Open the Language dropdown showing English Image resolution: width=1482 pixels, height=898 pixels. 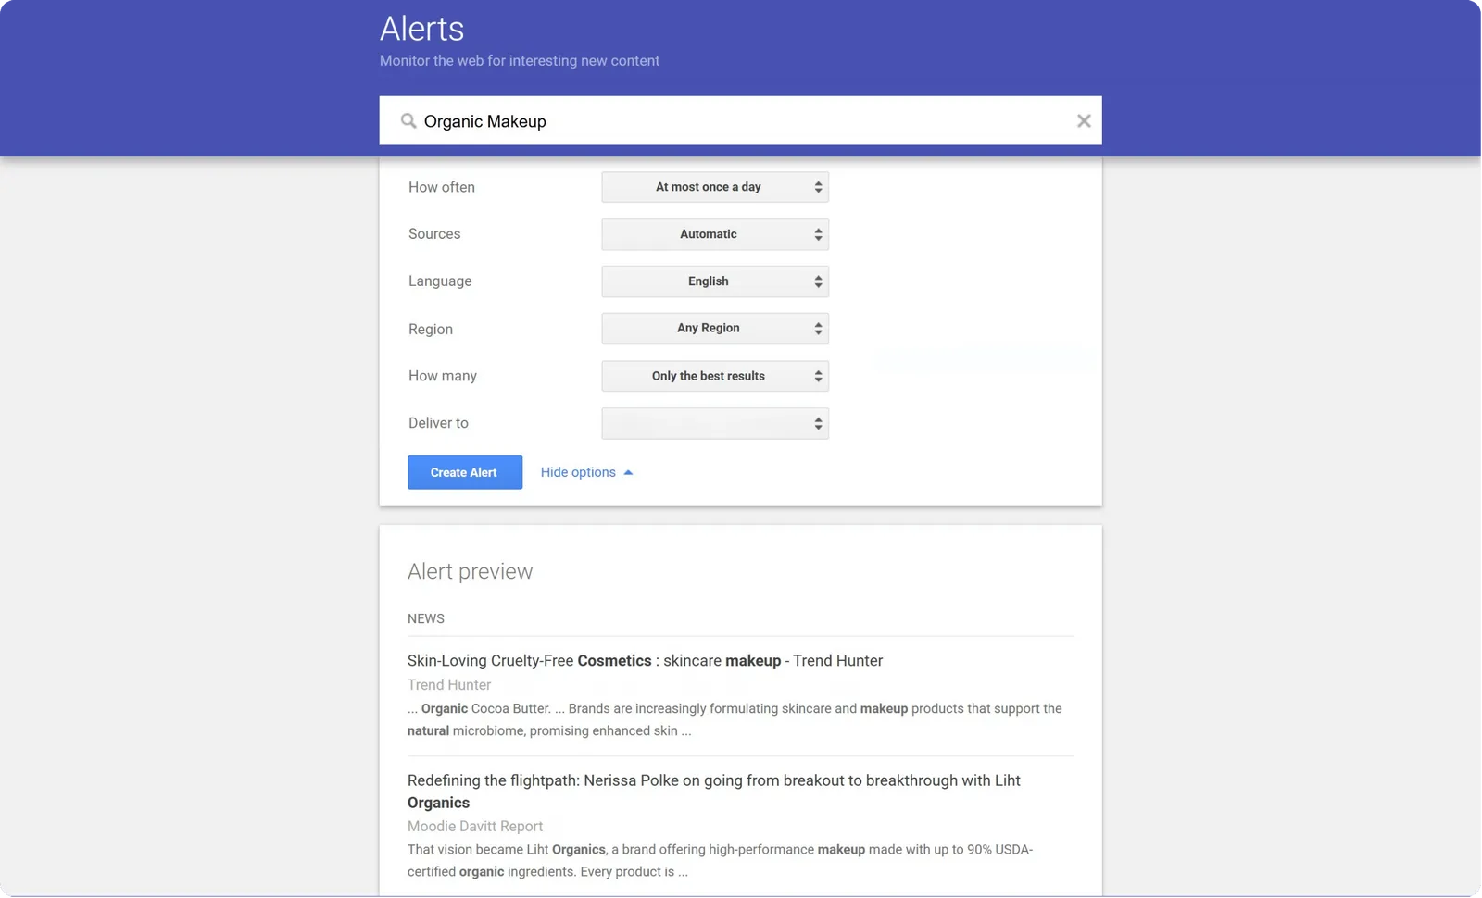tap(714, 281)
